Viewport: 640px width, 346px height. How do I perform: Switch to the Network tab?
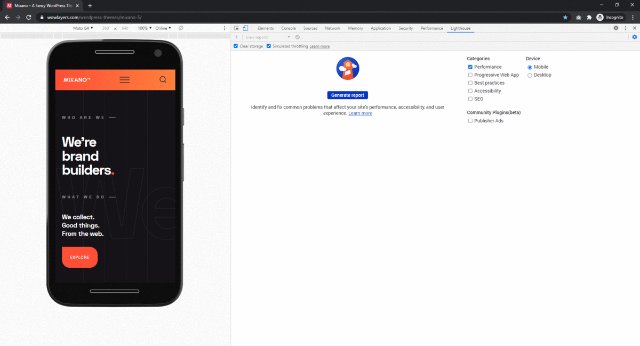[333, 28]
